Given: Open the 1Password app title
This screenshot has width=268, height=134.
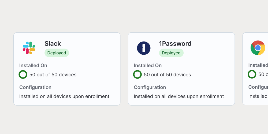Looking at the screenshot, I should [x=175, y=44].
